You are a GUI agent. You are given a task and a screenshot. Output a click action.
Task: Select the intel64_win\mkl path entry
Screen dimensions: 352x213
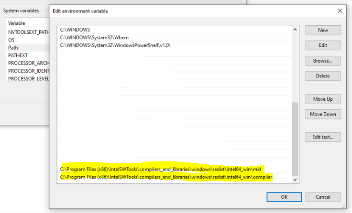pyautogui.click(x=175, y=169)
